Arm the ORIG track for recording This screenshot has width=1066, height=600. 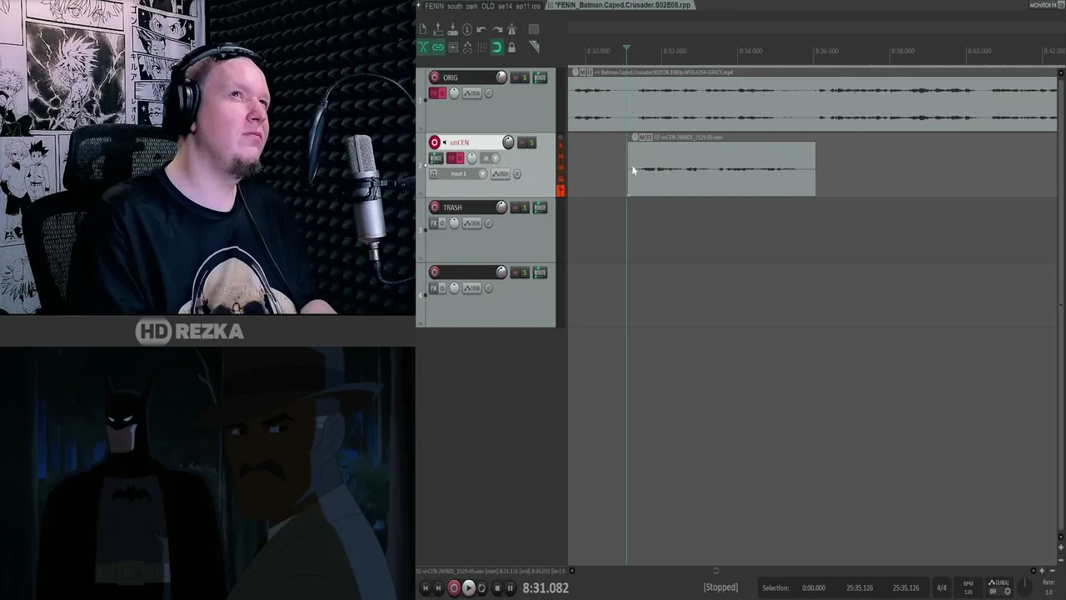click(x=434, y=77)
